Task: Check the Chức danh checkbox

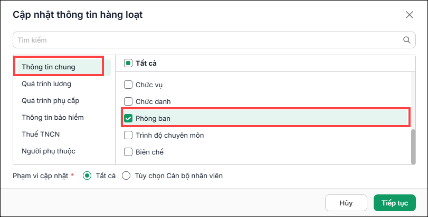Action: pos(128,101)
